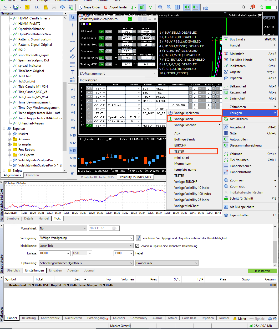Image resolution: width=279 pixels, height=329 pixels.
Task: Click the green smiley face icon
Action: pos(130,19)
